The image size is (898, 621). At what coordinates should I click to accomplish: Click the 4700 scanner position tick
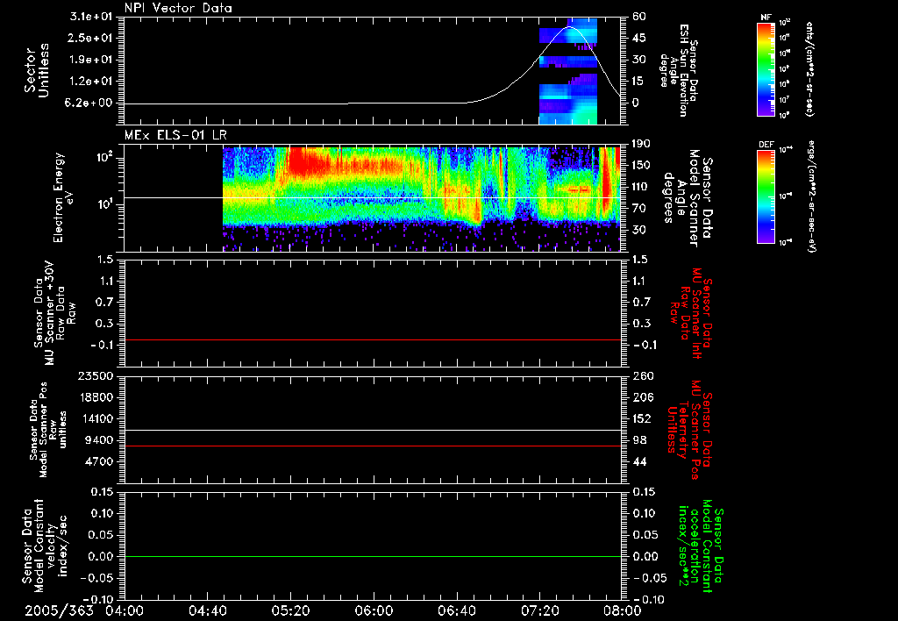(x=100, y=461)
